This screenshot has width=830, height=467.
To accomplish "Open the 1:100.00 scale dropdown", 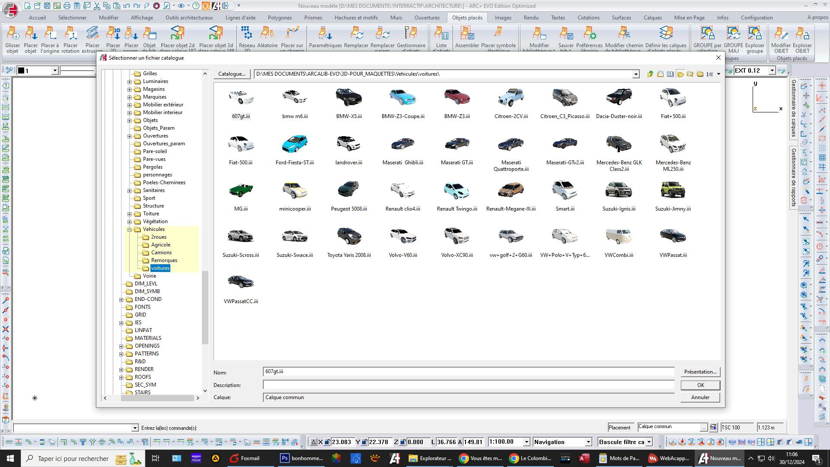I will click(x=527, y=442).
